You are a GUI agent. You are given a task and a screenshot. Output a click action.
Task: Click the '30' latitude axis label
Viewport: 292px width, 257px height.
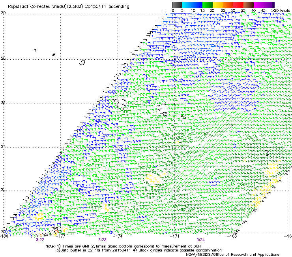(3, 13)
